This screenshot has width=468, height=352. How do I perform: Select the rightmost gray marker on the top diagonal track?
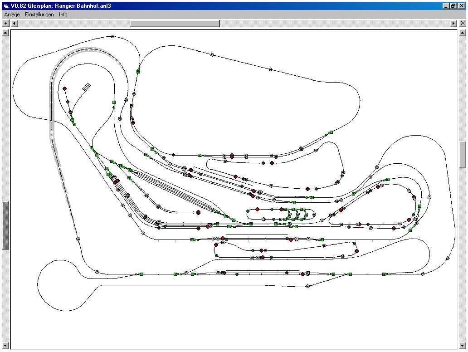(x=271, y=69)
